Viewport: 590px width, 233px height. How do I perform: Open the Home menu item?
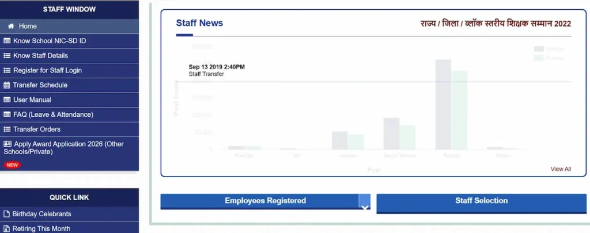69,26
